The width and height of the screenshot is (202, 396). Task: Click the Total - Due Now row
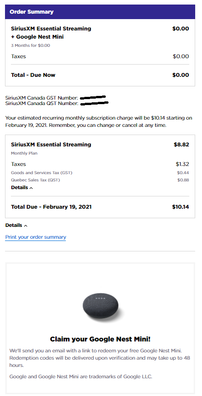coord(100,75)
